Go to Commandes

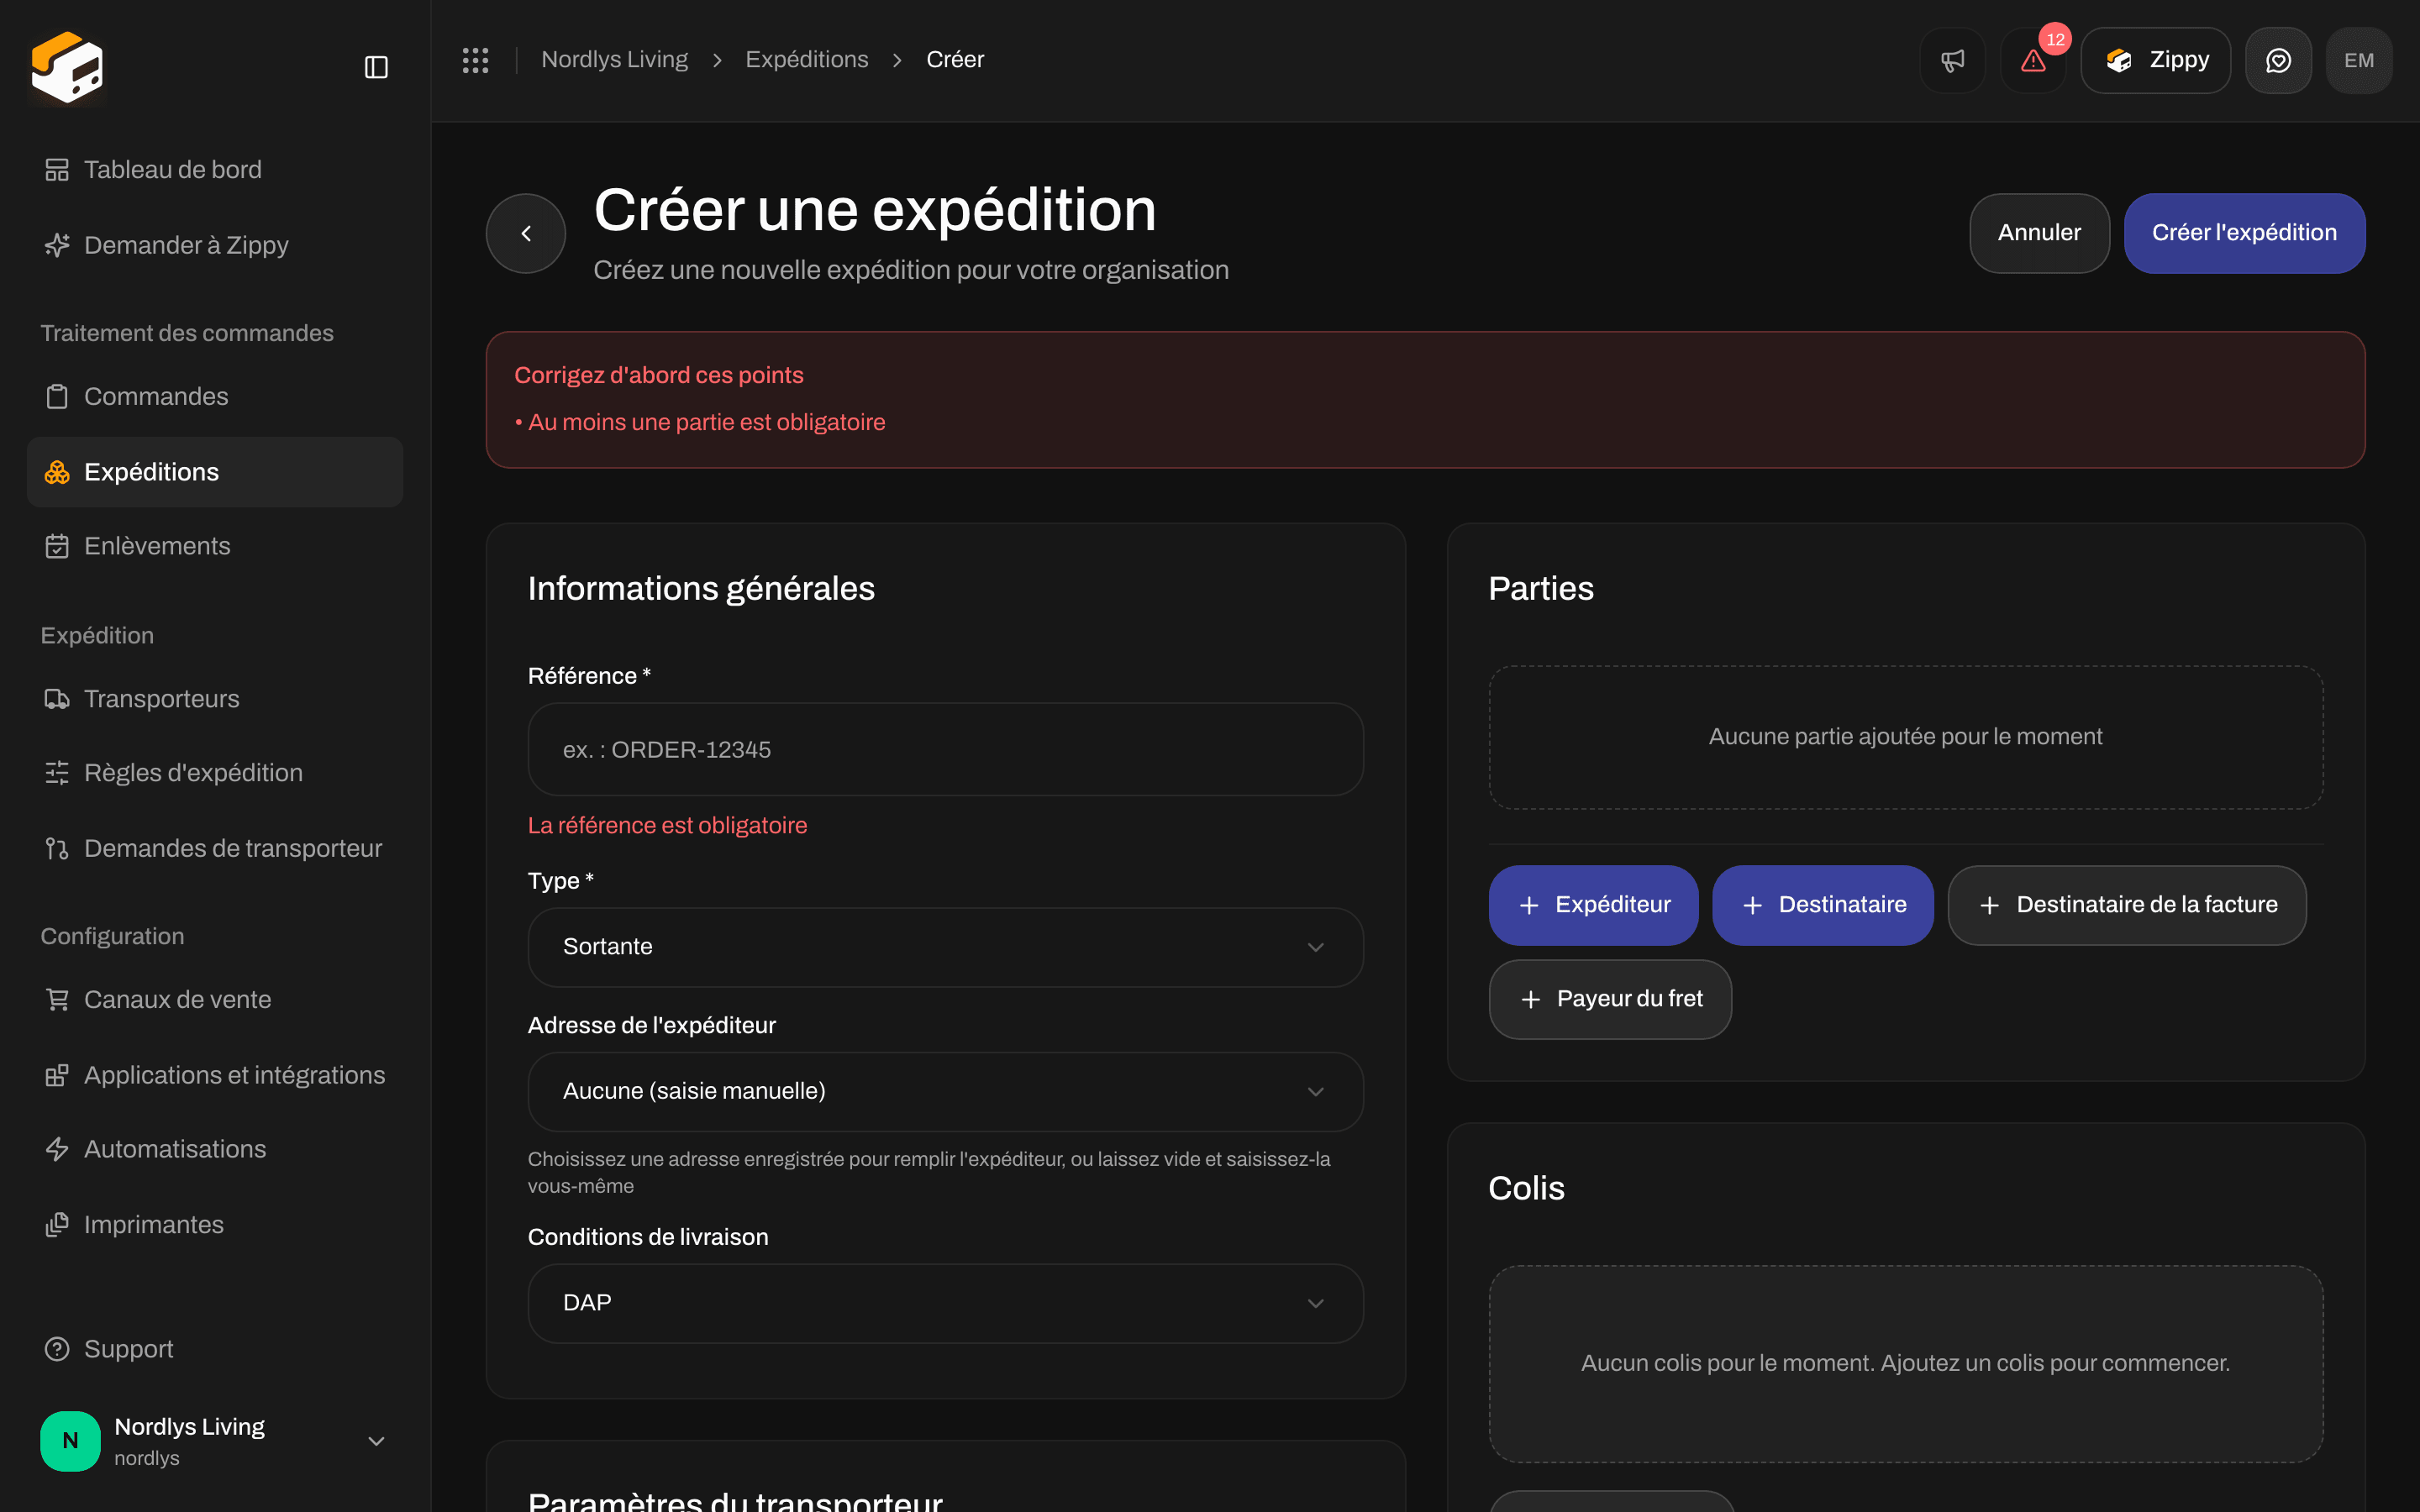pyautogui.click(x=215, y=397)
